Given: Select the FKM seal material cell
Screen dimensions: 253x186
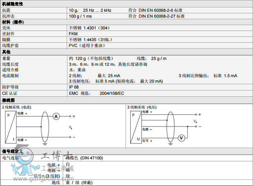Looking at the screenshot, I should click(x=73, y=34).
